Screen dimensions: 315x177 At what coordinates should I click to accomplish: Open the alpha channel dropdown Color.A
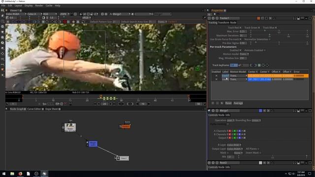pos(34,14)
